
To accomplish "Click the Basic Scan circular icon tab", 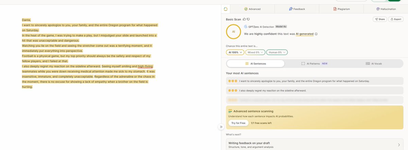I will (x=226, y=9).
